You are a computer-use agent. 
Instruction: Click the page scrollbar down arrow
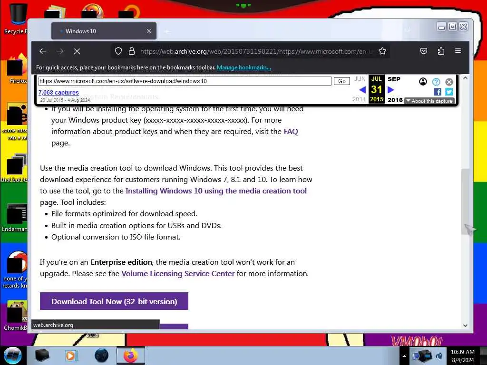click(x=465, y=325)
